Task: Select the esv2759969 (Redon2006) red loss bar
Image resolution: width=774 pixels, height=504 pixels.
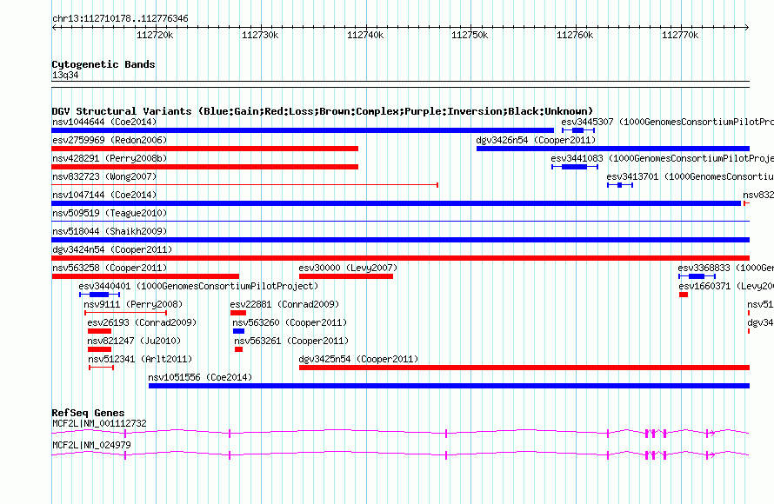Action: pyautogui.click(x=205, y=149)
